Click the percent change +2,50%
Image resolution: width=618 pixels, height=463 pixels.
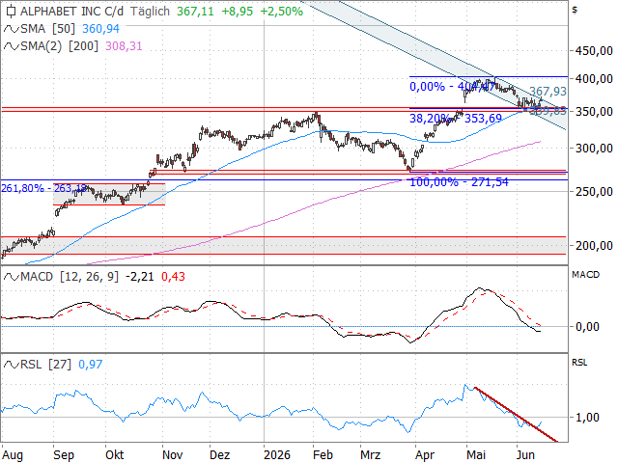[281, 11]
